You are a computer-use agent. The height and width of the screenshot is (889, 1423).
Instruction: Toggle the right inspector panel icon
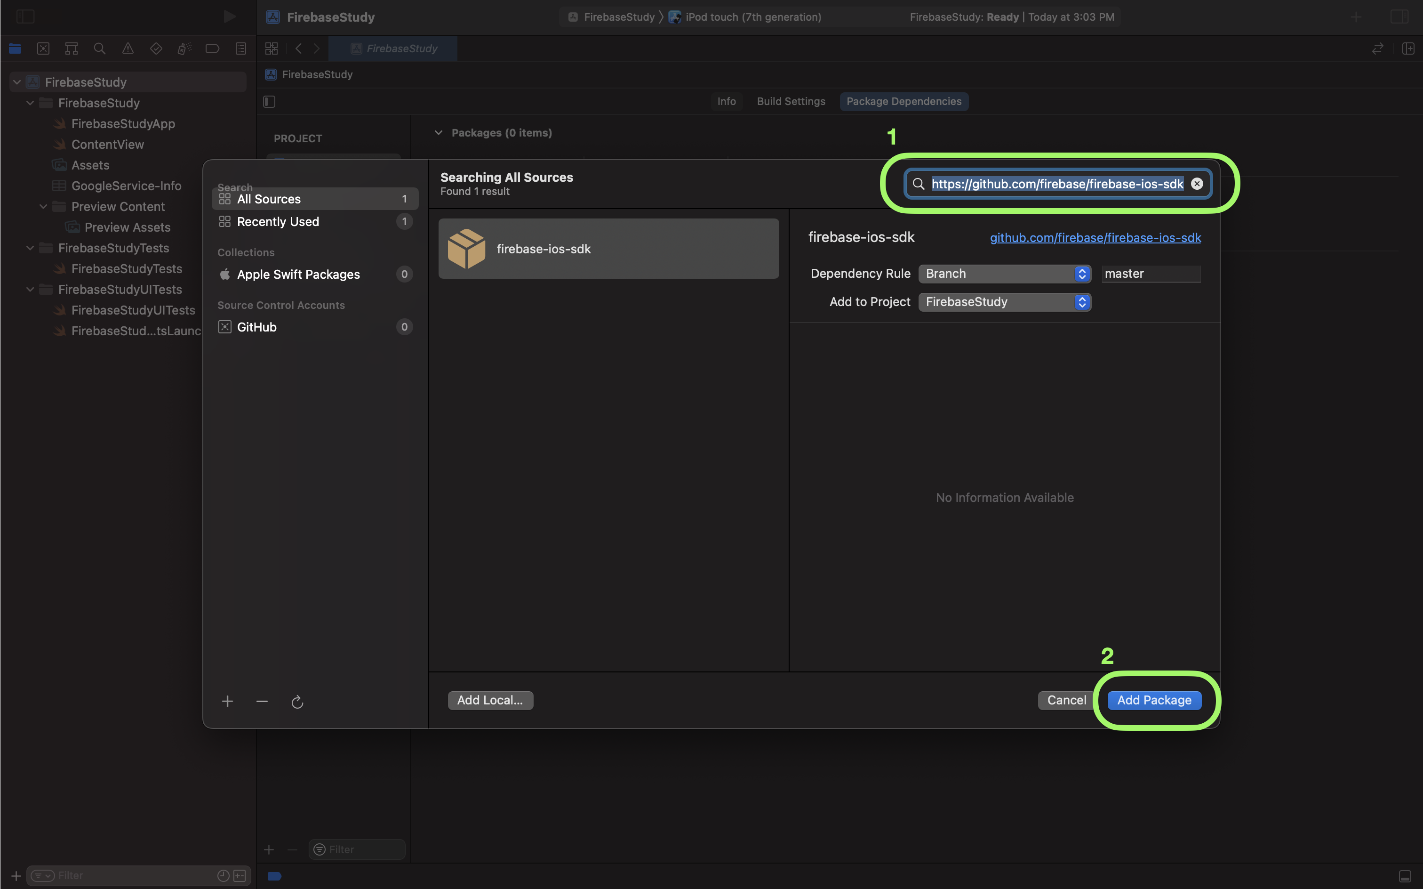click(x=1399, y=16)
